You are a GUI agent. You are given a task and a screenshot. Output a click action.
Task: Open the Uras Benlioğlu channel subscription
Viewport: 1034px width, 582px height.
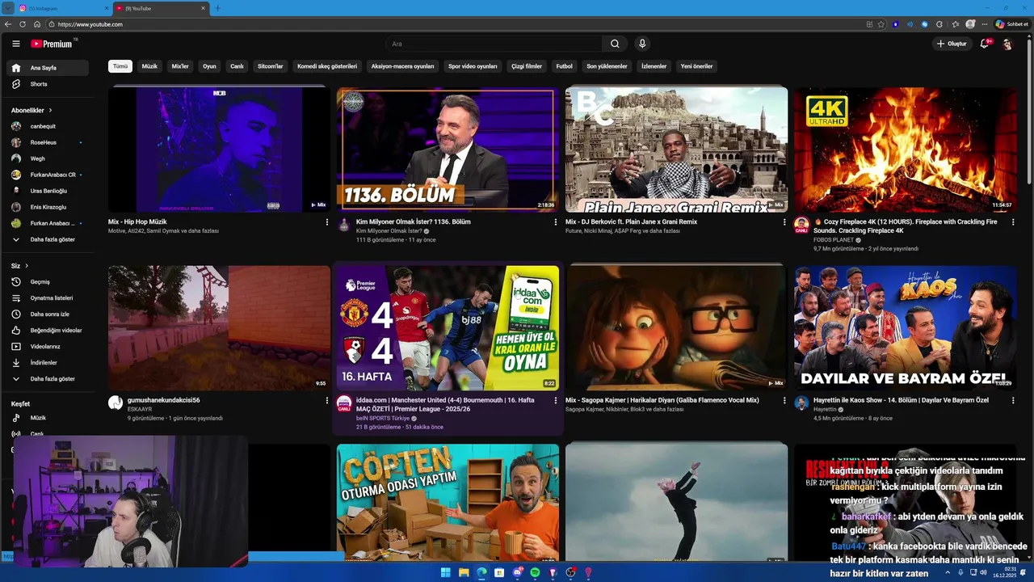pyautogui.click(x=48, y=191)
